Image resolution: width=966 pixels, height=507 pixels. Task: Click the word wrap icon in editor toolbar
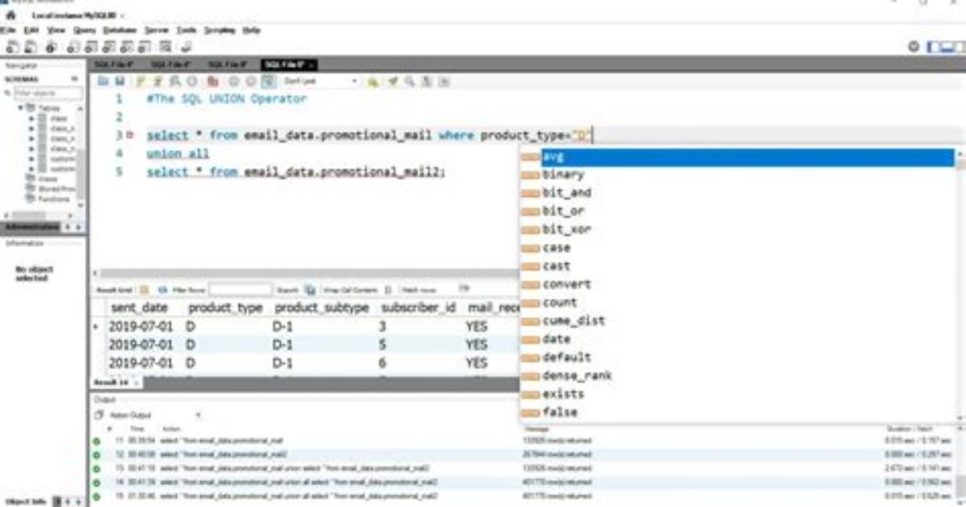(x=444, y=82)
